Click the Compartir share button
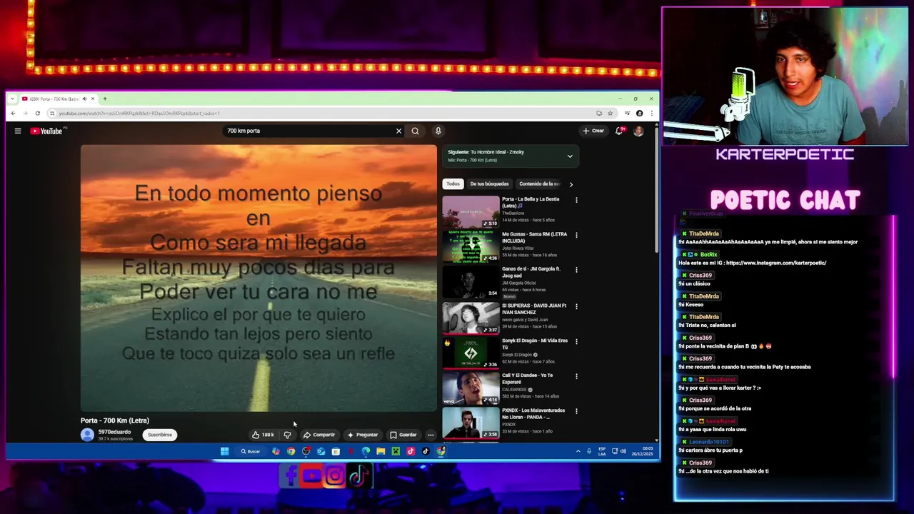Viewport: 914px width, 514px height. 319,435
